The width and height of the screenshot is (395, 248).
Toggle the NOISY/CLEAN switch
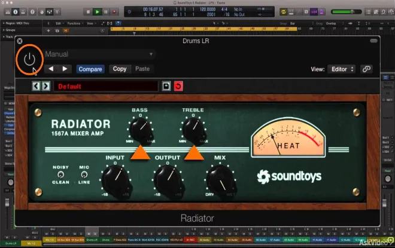click(x=60, y=174)
